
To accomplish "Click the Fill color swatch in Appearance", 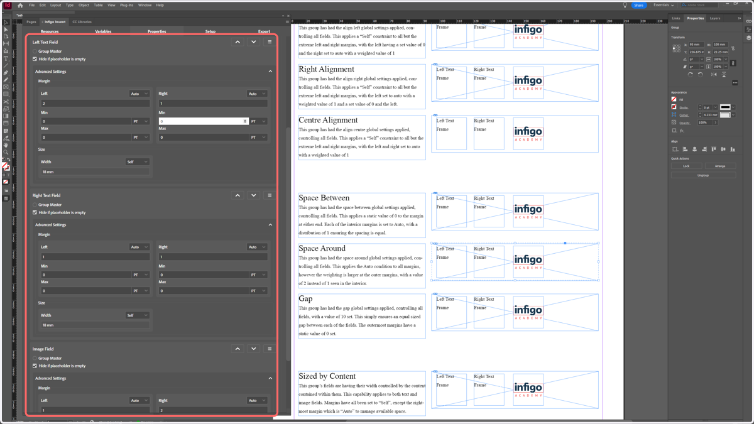I will click(674, 99).
